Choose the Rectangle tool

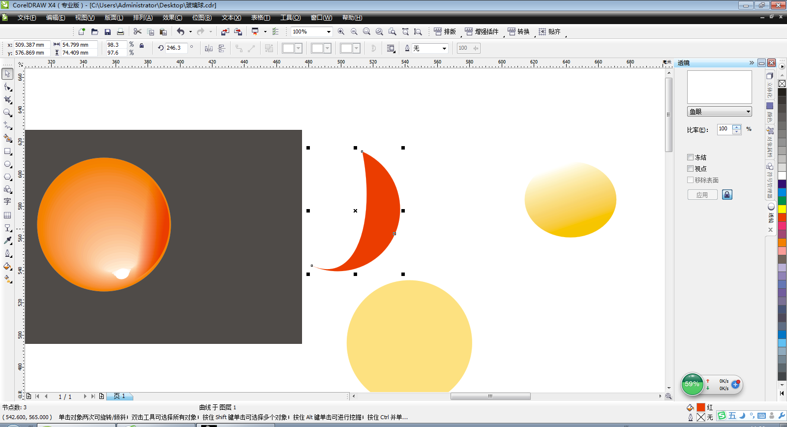(x=7, y=152)
